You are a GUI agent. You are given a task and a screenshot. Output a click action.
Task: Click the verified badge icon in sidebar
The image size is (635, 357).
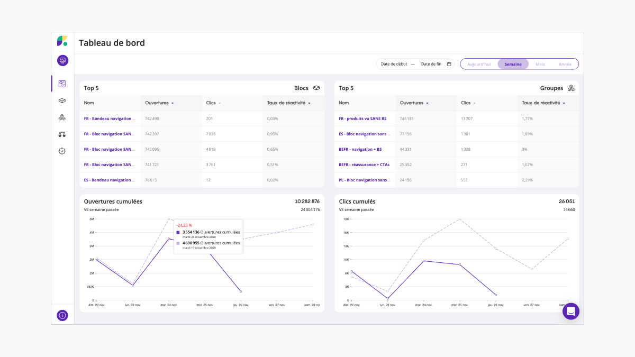tap(62, 151)
